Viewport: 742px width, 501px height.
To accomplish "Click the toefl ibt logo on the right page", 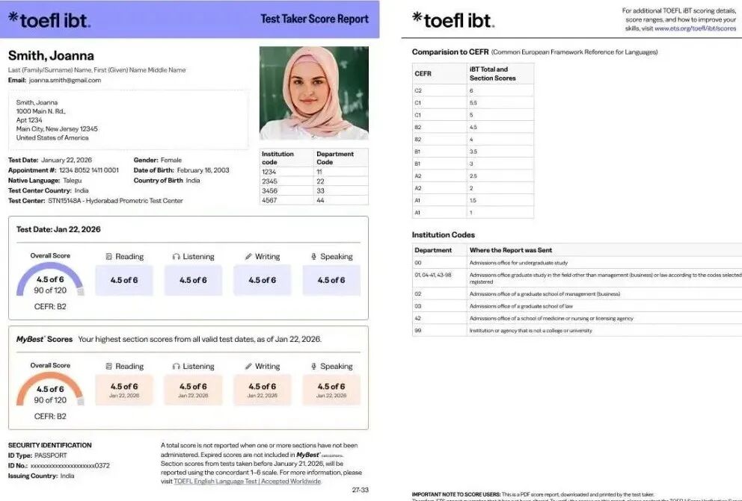I will tap(453, 20).
